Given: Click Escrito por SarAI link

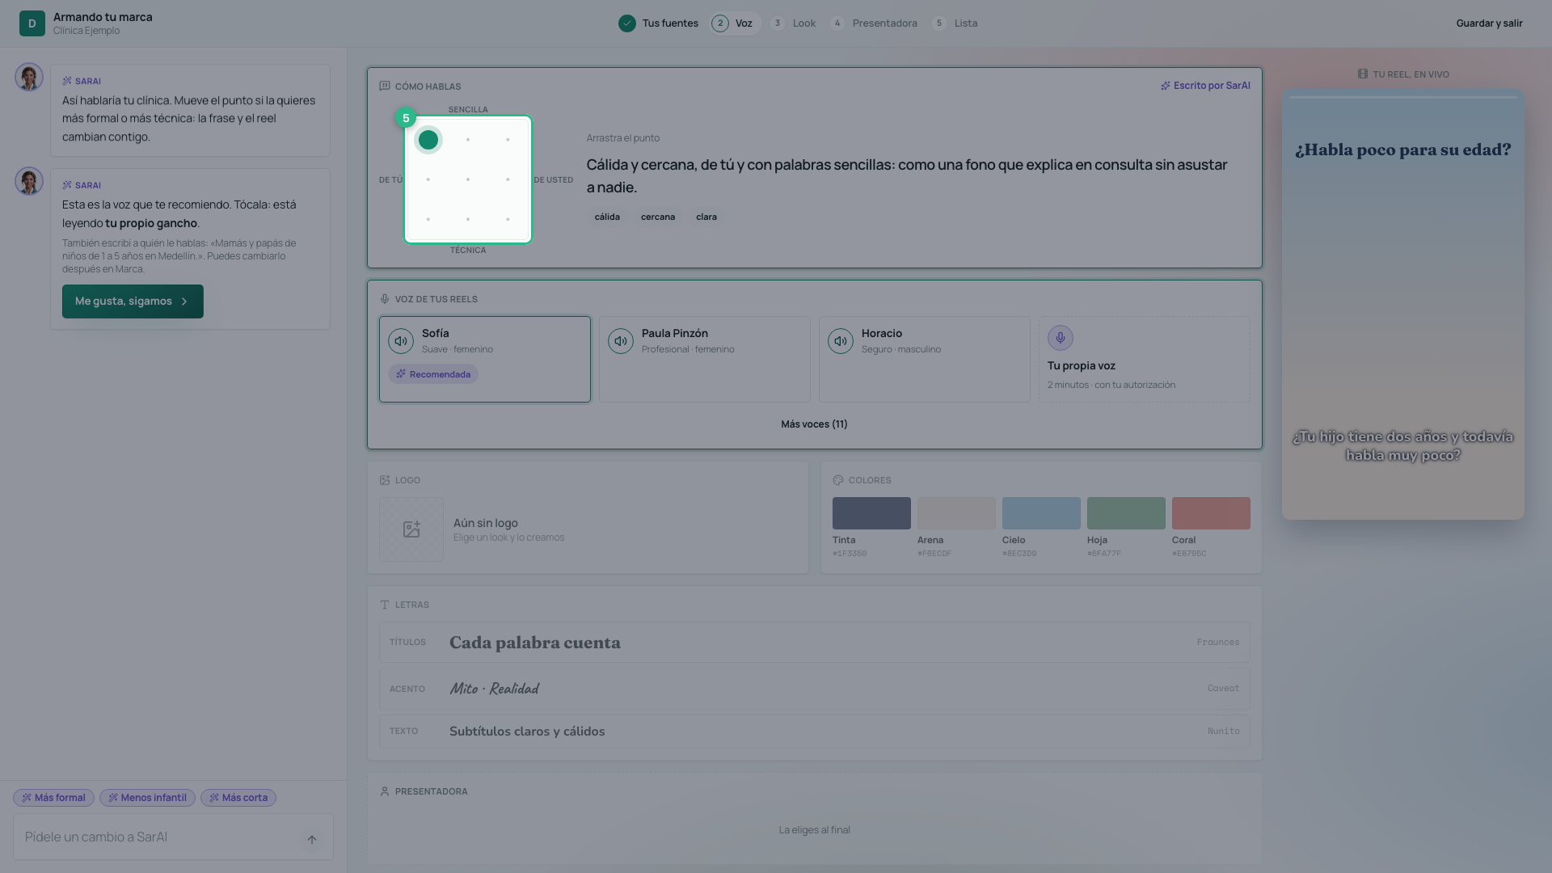Looking at the screenshot, I should pyautogui.click(x=1205, y=86).
